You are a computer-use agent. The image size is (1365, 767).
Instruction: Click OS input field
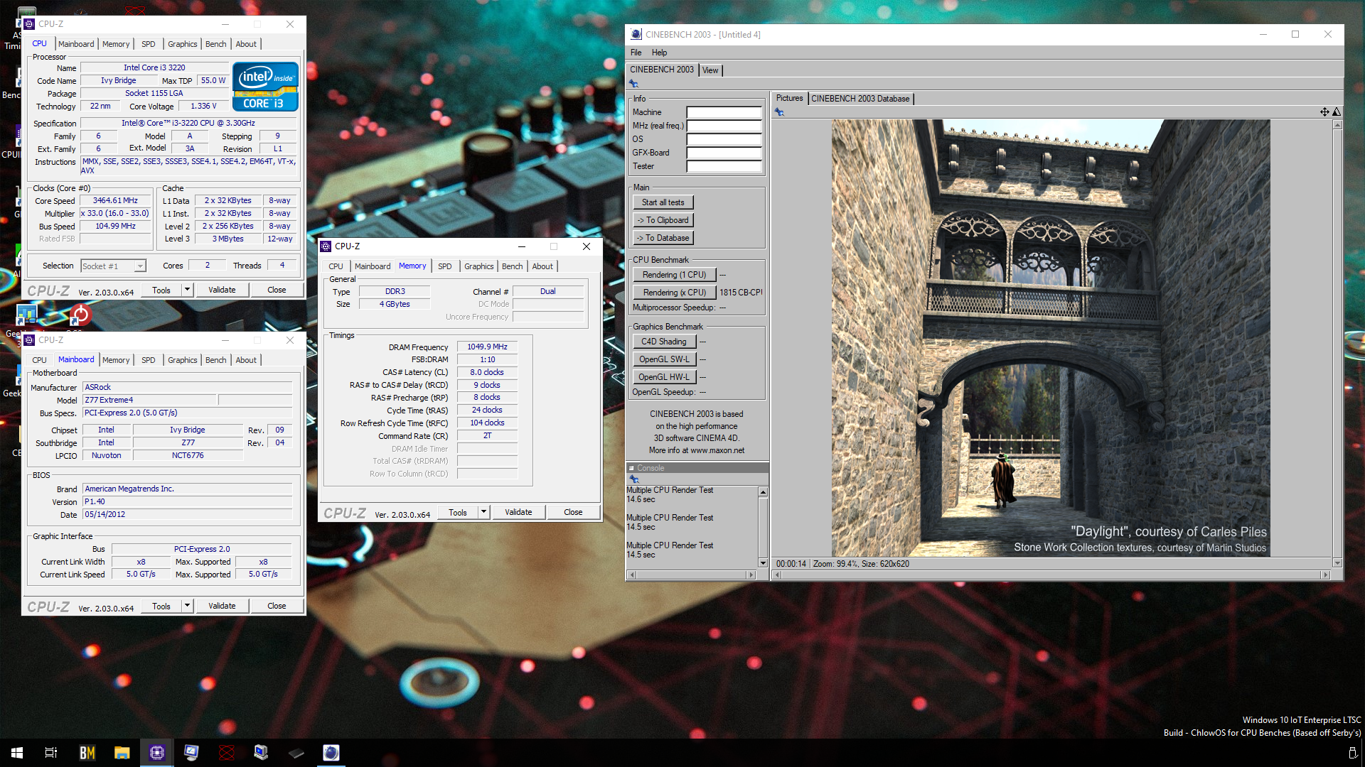724,139
